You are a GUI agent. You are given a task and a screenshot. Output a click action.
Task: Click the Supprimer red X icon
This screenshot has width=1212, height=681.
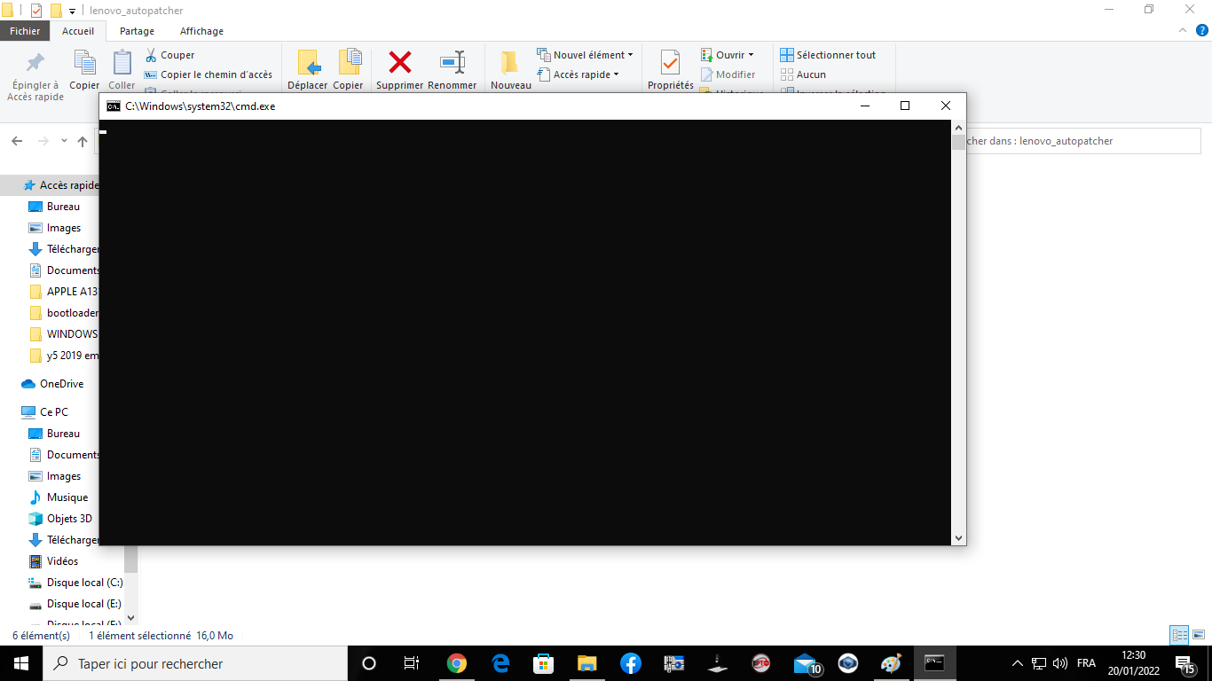point(400,63)
